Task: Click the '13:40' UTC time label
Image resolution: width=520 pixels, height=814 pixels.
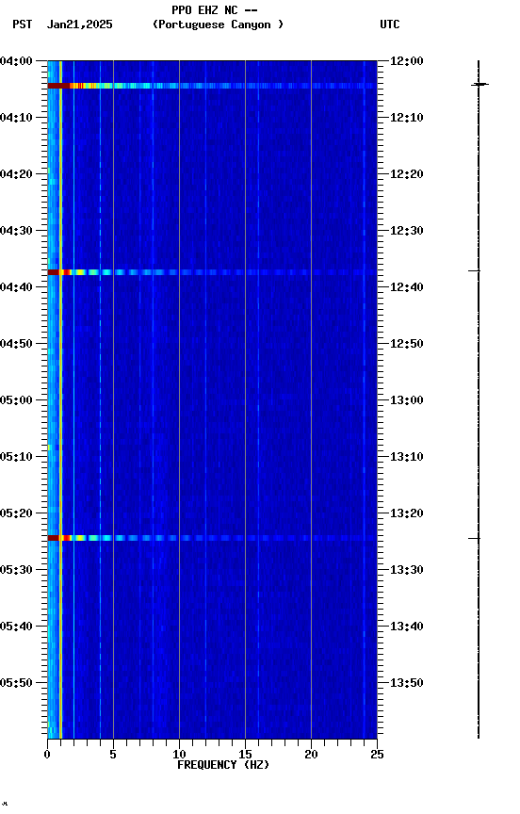Action: [x=407, y=627]
